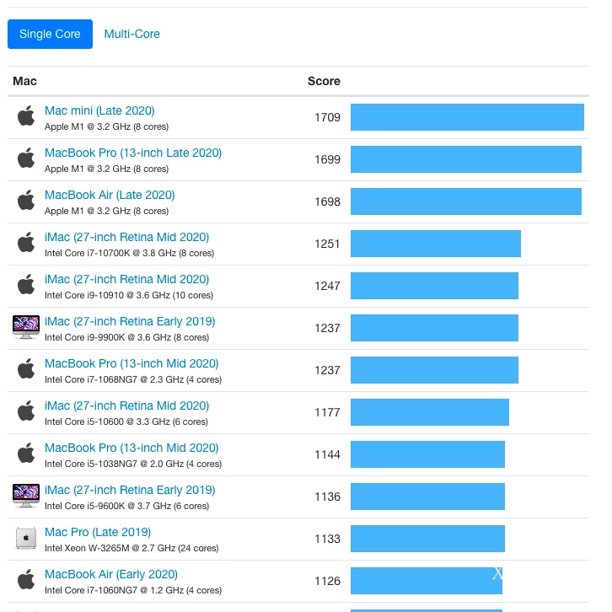Image resolution: width=612 pixels, height=612 pixels.
Task: Select the Single Core tab
Action: point(50,35)
